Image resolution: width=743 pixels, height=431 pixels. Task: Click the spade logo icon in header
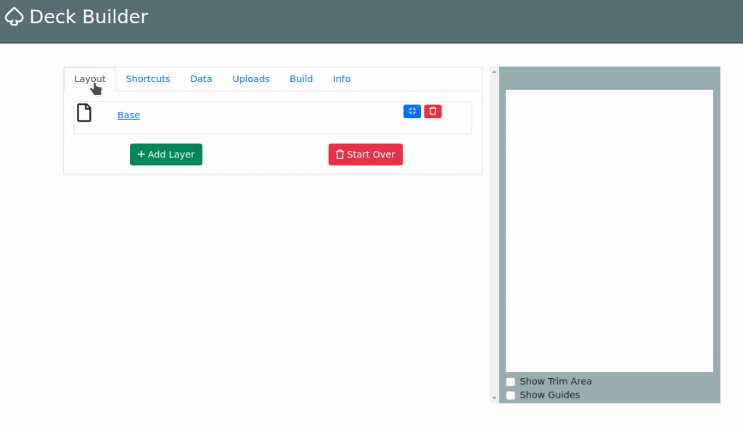coord(14,17)
